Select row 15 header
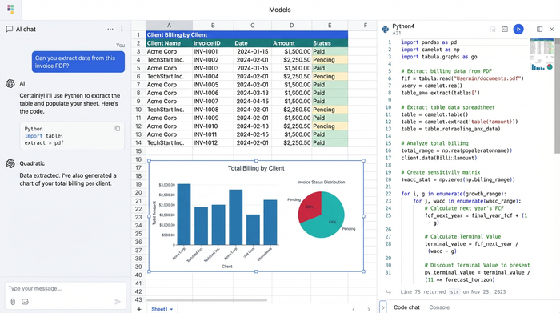This screenshot has height=313, width=560. pyautogui.click(x=138, y=151)
